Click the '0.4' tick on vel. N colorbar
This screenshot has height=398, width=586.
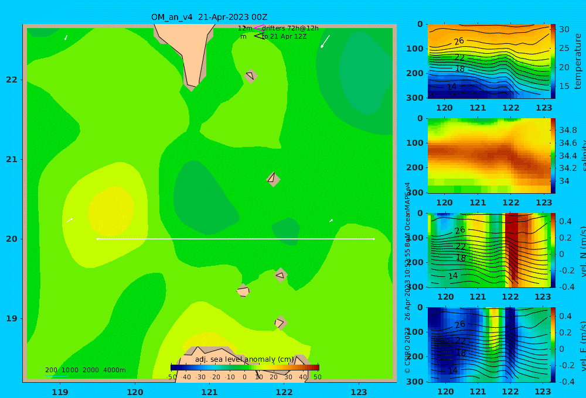tap(565, 221)
